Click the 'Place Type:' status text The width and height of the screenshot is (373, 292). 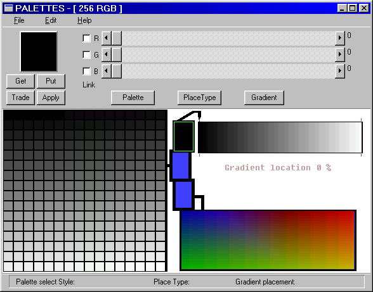(171, 282)
